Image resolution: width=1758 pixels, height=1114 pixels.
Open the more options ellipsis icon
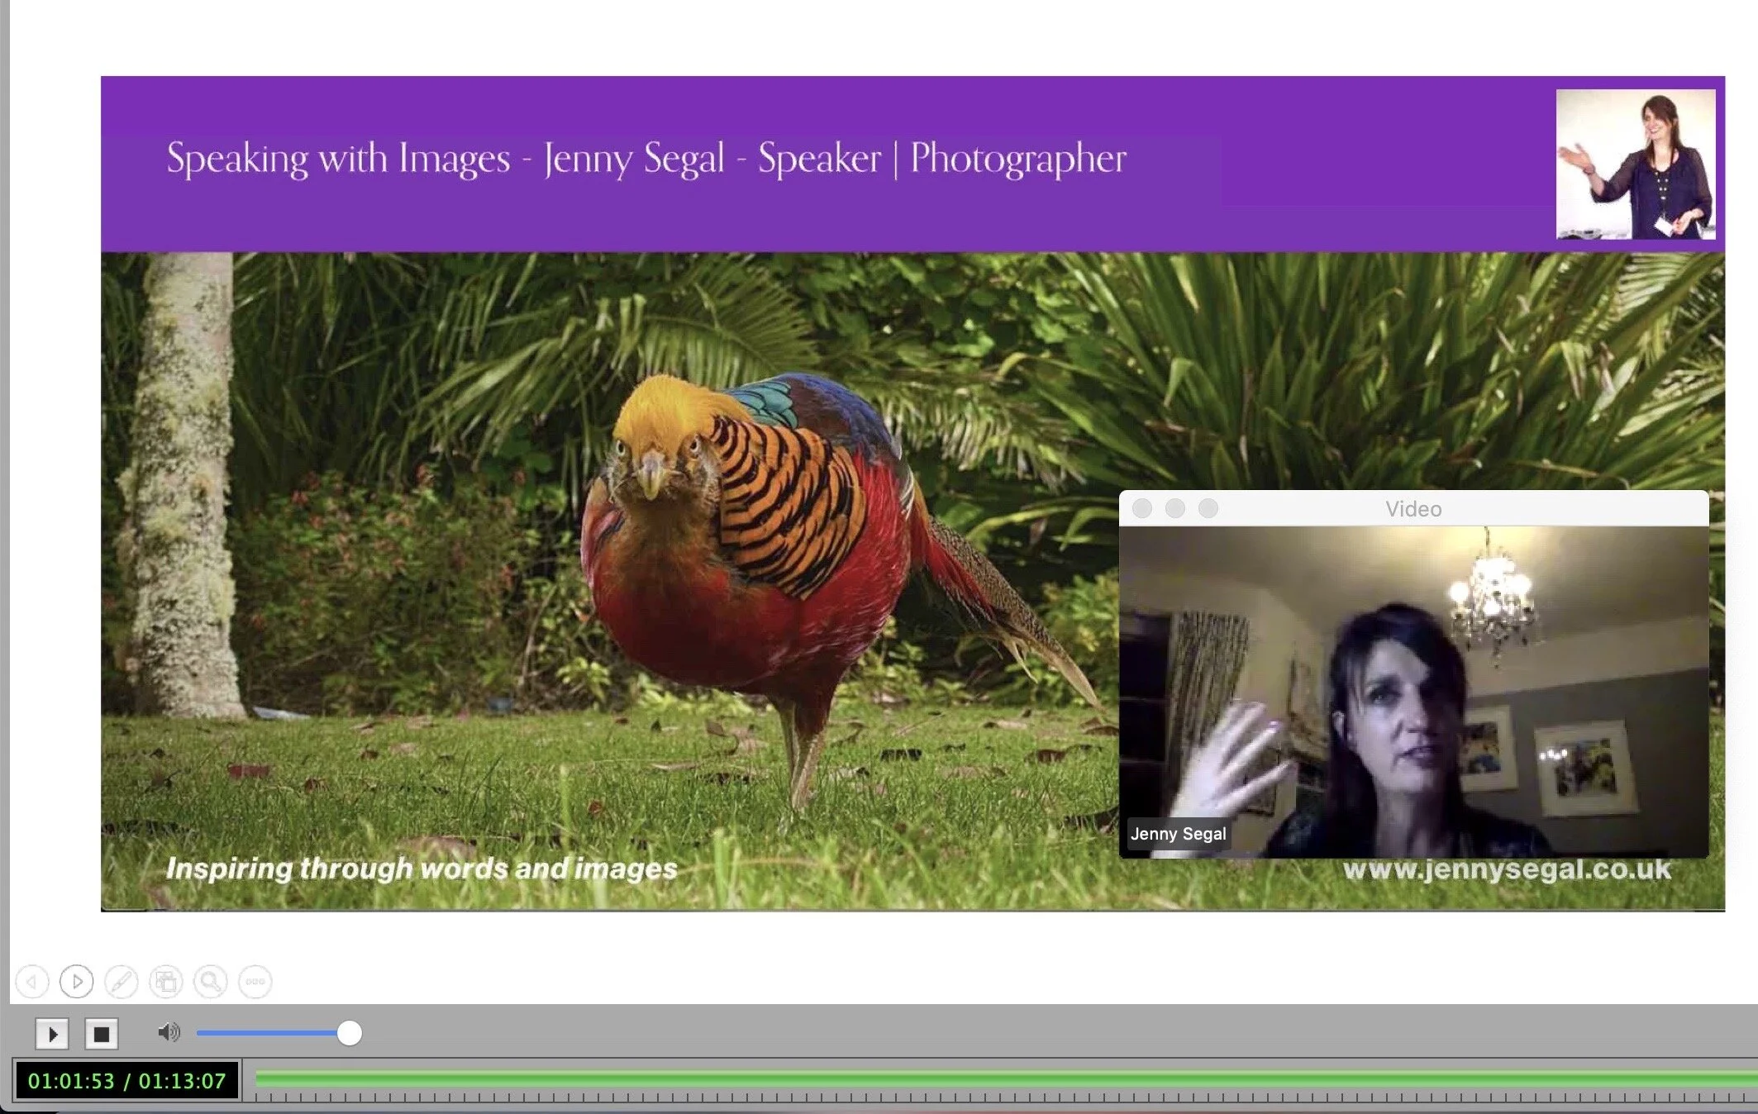255,982
